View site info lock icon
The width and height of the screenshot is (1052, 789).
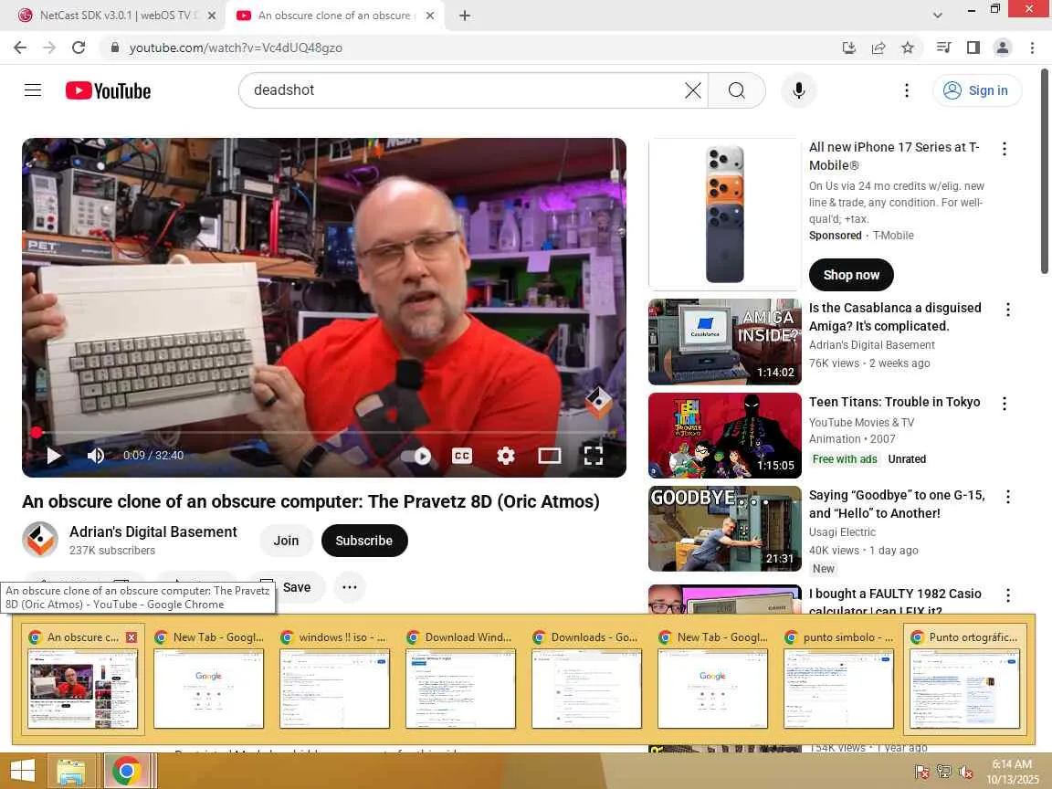click(x=115, y=47)
